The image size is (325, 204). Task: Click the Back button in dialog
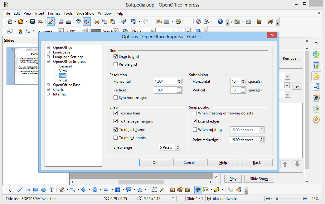tap(257, 163)
